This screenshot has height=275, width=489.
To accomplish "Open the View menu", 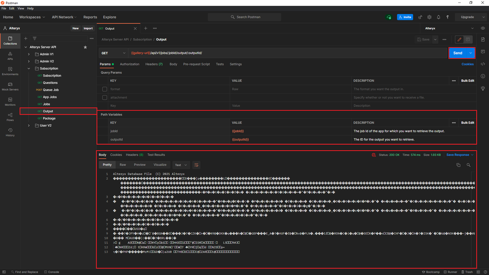I will (21, 8).
